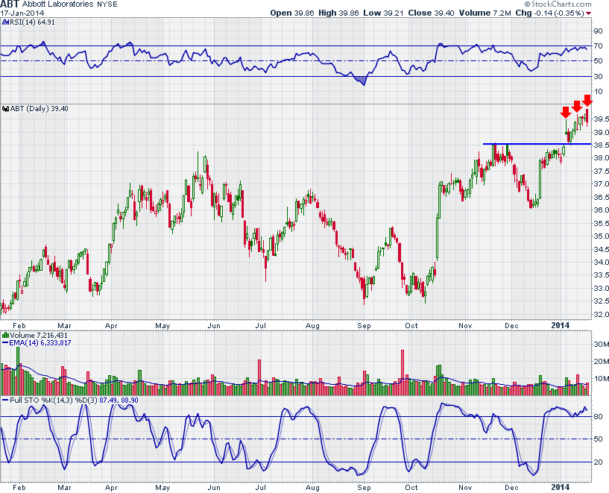Viewport: 609px width, 493px height.
Task: Click Jun on the price chart date axis
Action: click(x=214, y=325)
